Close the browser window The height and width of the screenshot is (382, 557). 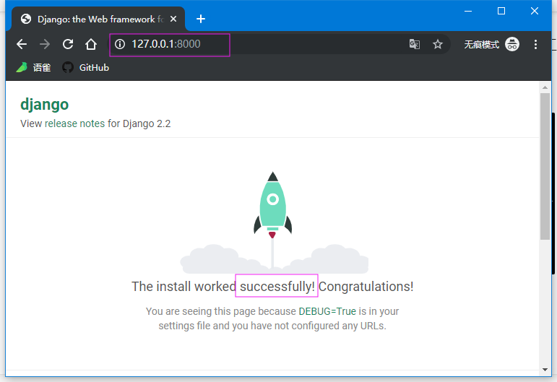click(x=535, y=11)
